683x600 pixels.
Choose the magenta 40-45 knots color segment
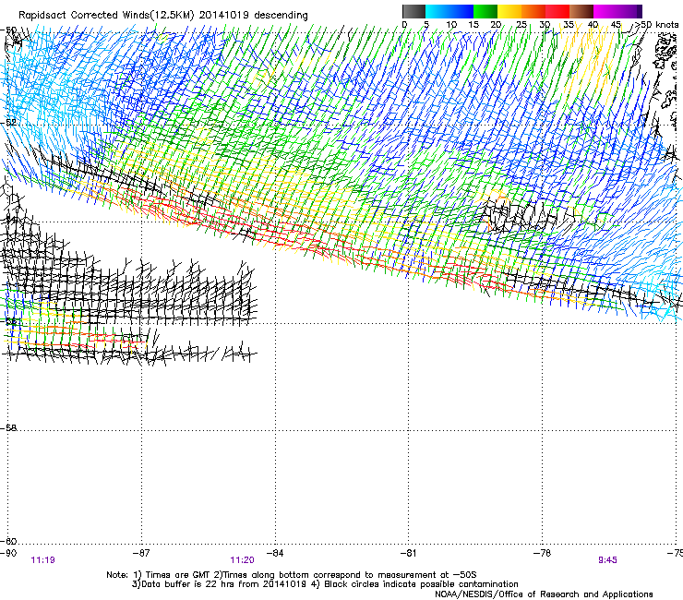coord(605,11)
